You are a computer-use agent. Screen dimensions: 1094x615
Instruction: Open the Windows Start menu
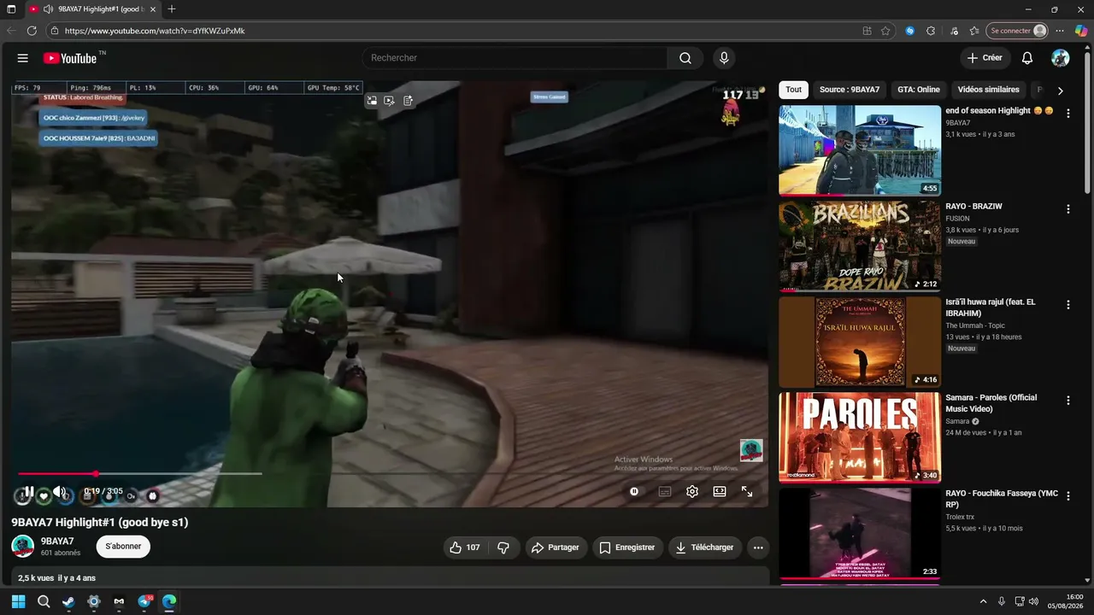tap(18, 601)
